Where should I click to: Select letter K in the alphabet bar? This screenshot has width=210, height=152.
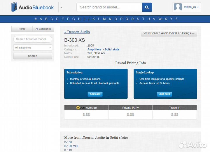[94, 19]
